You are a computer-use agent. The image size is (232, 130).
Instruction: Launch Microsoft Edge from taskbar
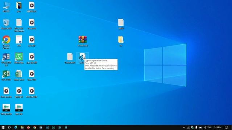point(16,127)
